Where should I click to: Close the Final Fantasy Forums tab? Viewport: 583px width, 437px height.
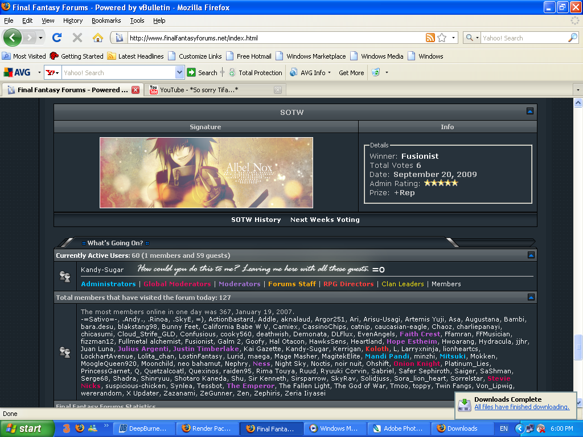coord(136,90)
